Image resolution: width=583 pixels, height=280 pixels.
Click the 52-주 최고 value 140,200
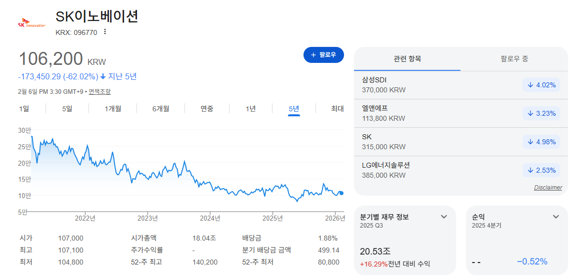[204, 262]
